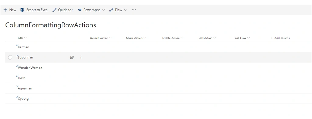Image resolution: width=312 pixels, height=119 pixels.
Task: Click the share icon on the Superman row
Action: (x=72, y=57)
